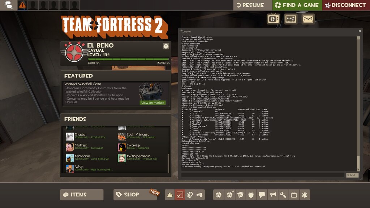The height and width of the screenshot is (208, 370).
Task: Open the party chat speech bubbles icon
Action: pyautogui.click(x=9, y=5)
